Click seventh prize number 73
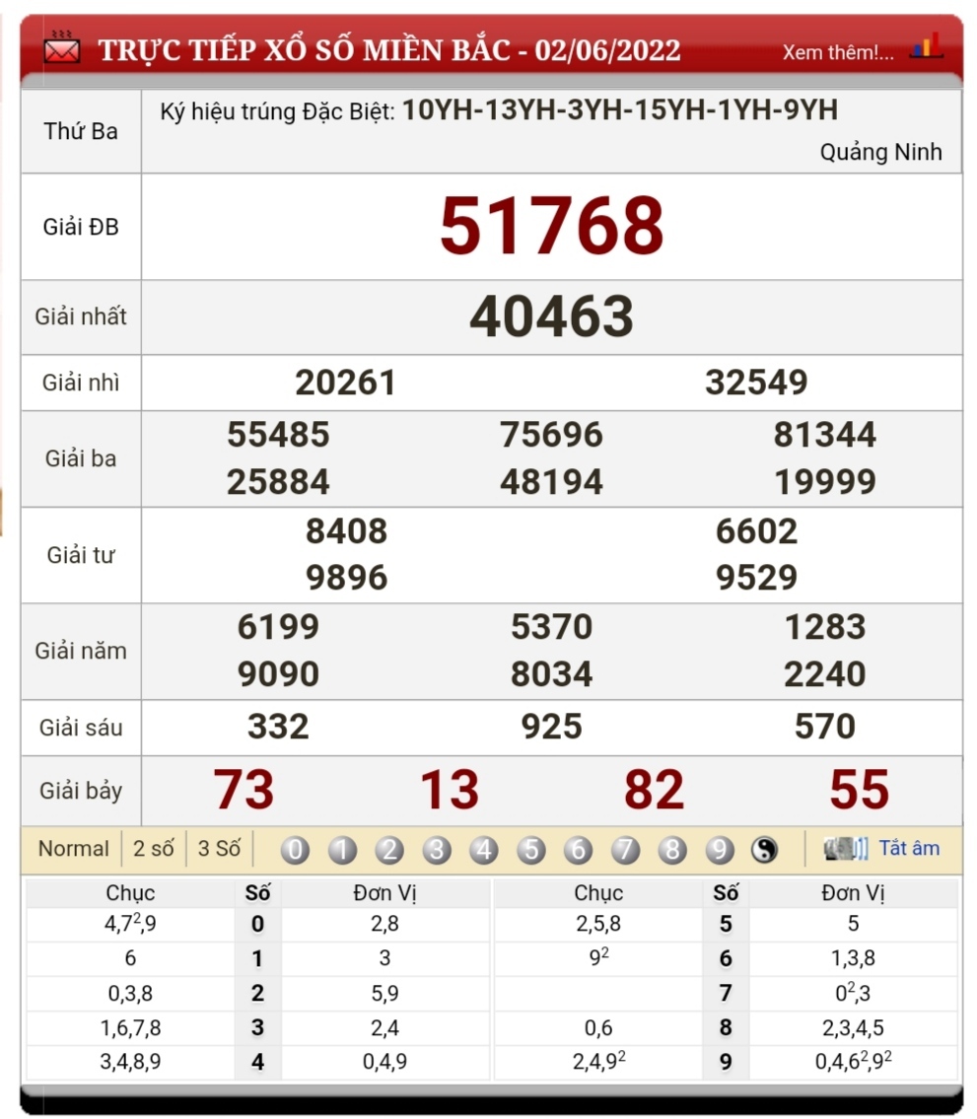 pos(244,790)
